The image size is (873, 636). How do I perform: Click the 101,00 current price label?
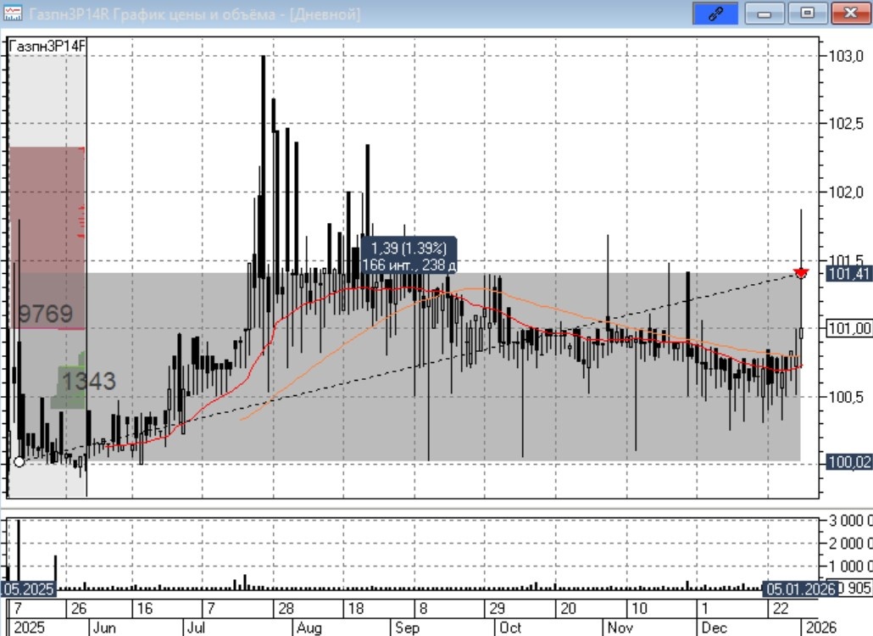point(849,328)
